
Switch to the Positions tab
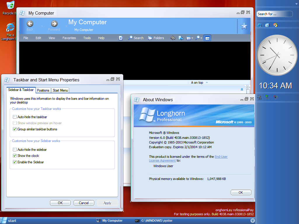(43, 90)
